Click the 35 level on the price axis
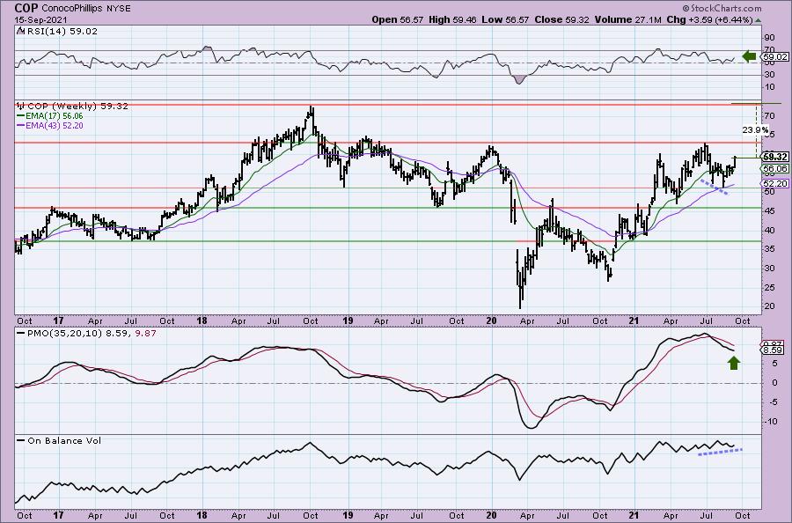792x523 pixels. 770,249
